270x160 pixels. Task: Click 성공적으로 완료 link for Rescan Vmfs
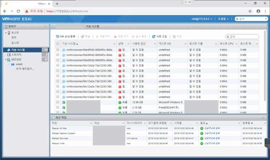click(212, 143)
